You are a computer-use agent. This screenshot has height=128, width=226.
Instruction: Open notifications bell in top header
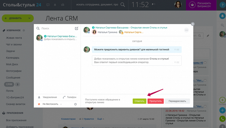point(55,5)
